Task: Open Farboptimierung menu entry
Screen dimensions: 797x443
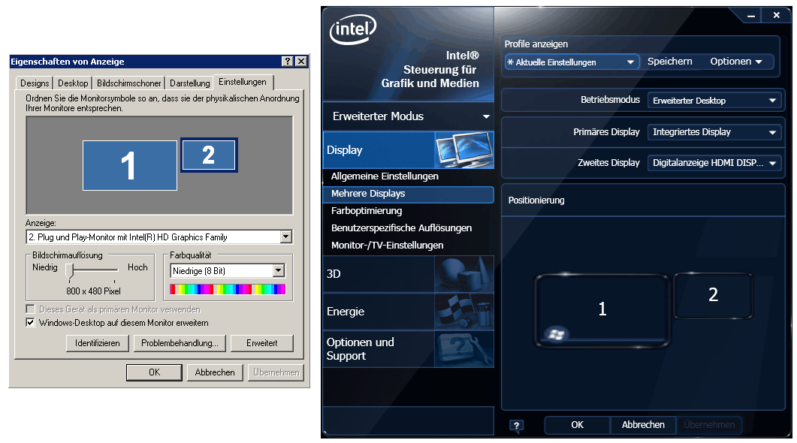Action: tap(367, 211)
